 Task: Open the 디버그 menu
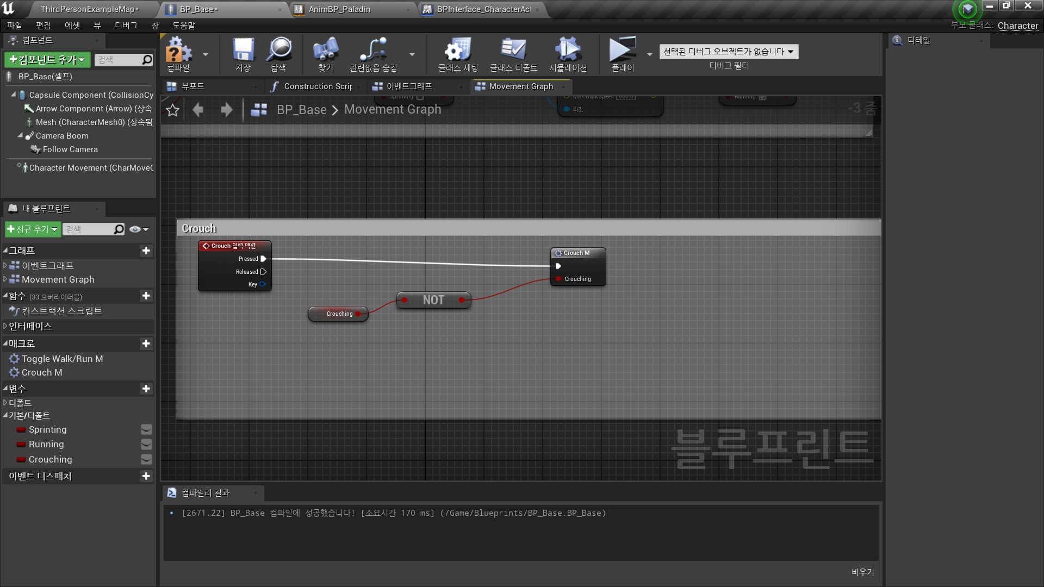(x=126, y=26)
